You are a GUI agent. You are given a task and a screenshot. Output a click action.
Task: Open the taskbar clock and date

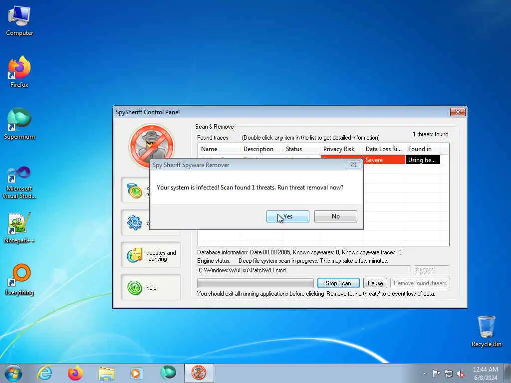(x=485, y=374)
